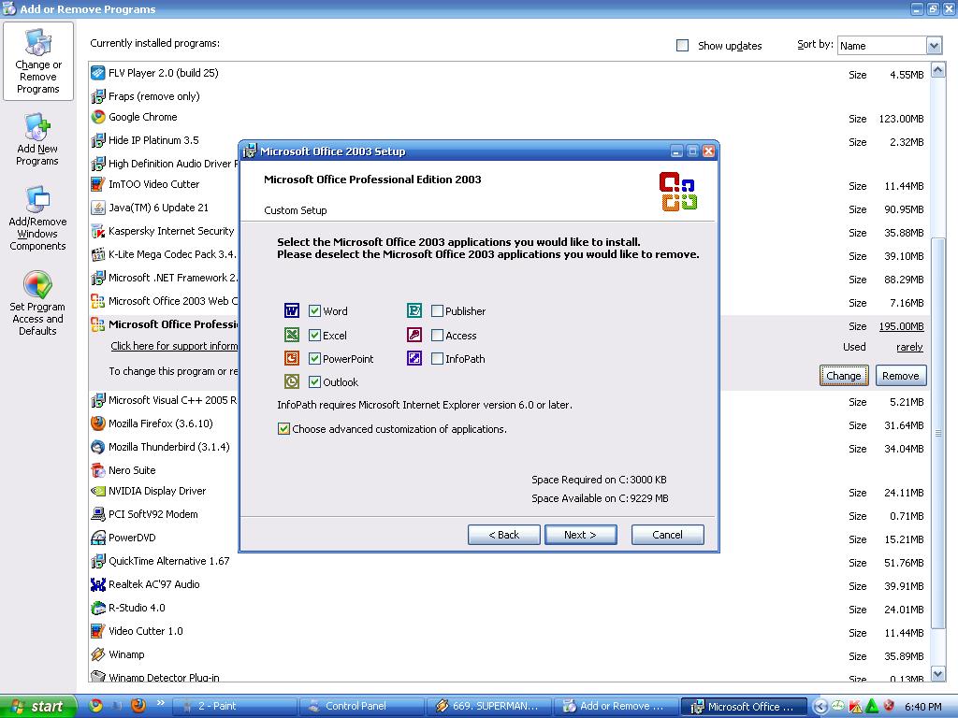Select the PowerDVD icon in program list
The width and height of the screenshot is (958, 718).
(97, 538)
